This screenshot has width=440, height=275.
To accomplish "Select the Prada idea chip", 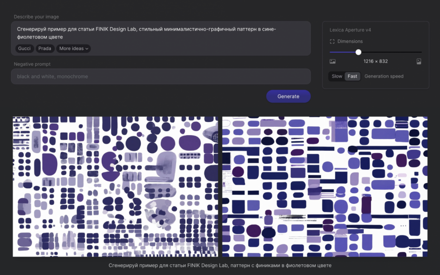I will pyautogui.click(x=44, y=48).
